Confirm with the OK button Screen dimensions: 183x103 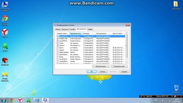pyautogui.click(x=91, y=72)
